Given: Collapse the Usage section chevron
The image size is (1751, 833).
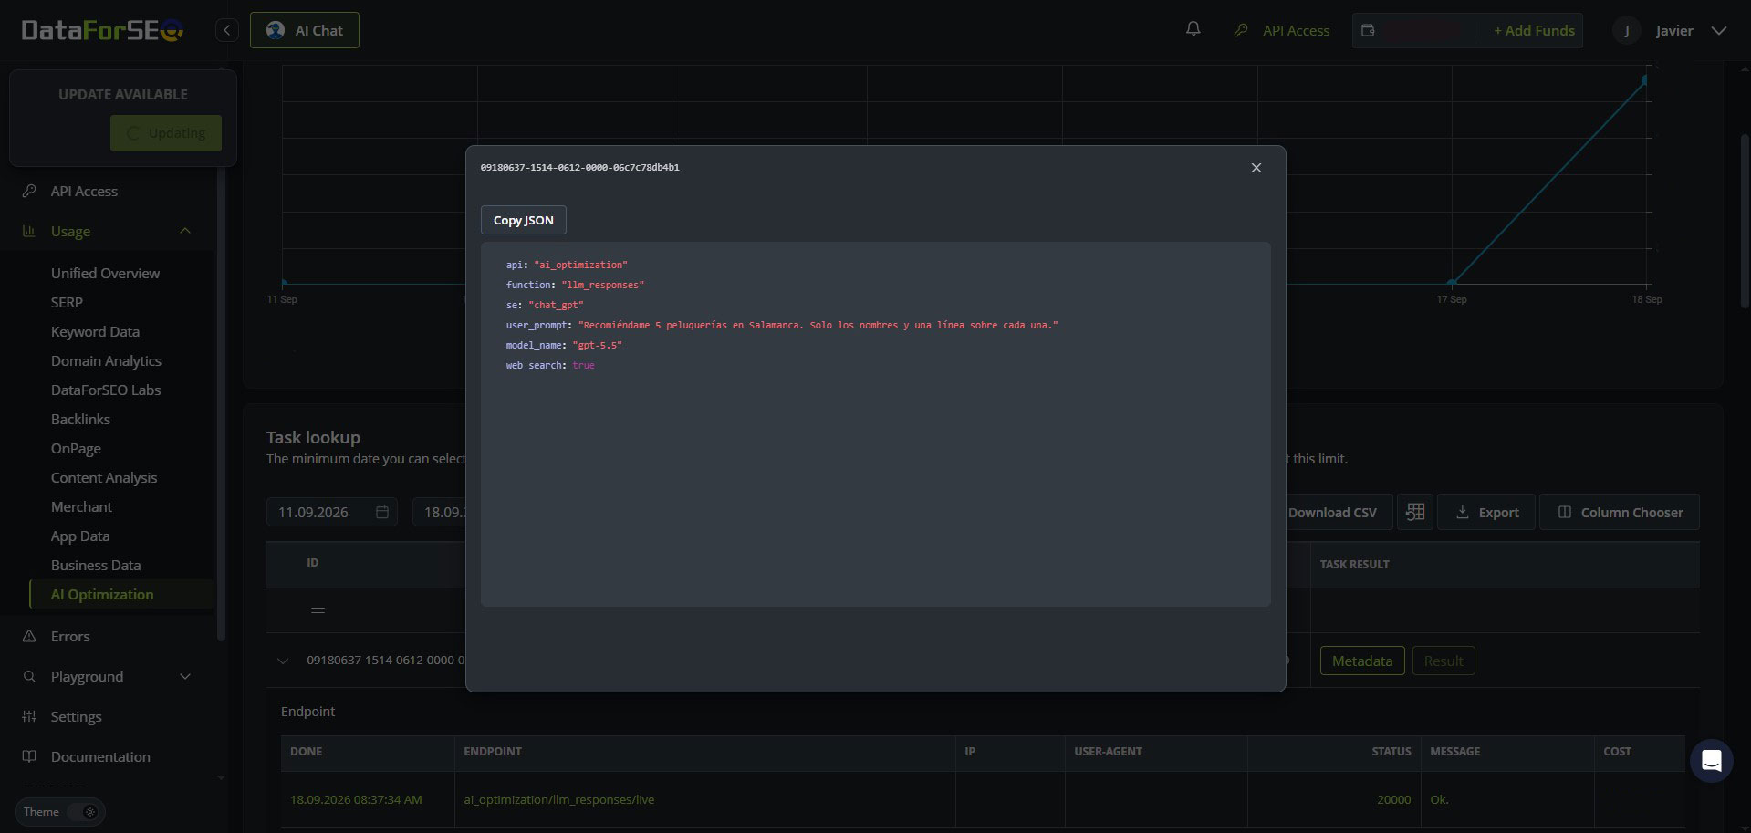Looking at the screenshot, I should tap(185, 231).
